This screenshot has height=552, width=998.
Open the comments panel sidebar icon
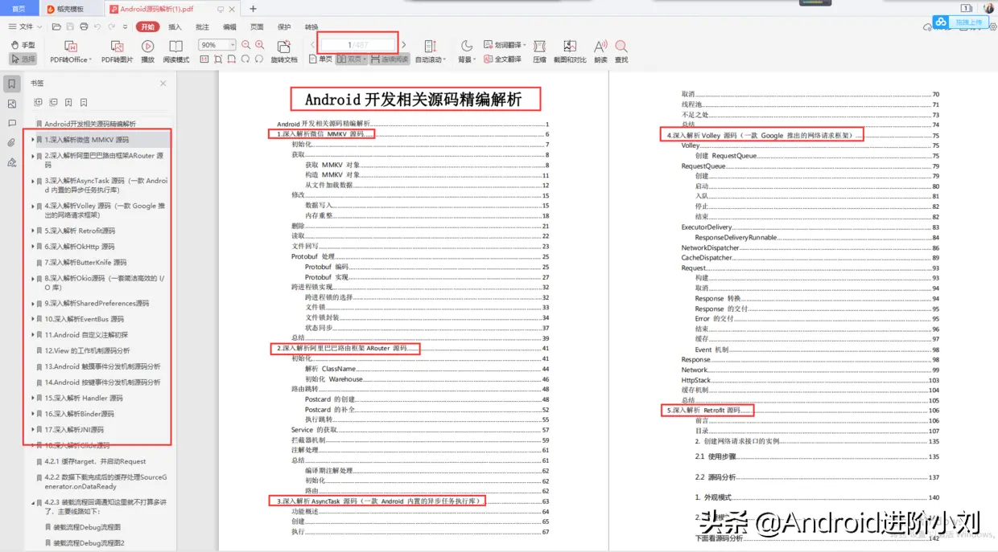click(12, 123)
